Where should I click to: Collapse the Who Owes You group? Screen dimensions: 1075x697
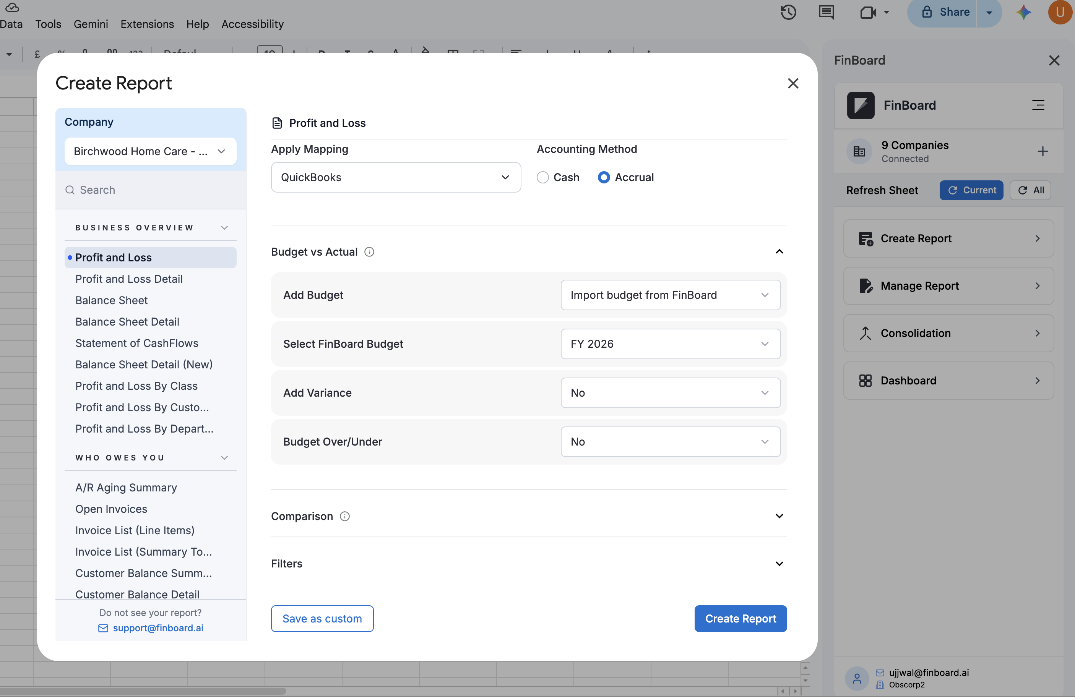[224, 458]
